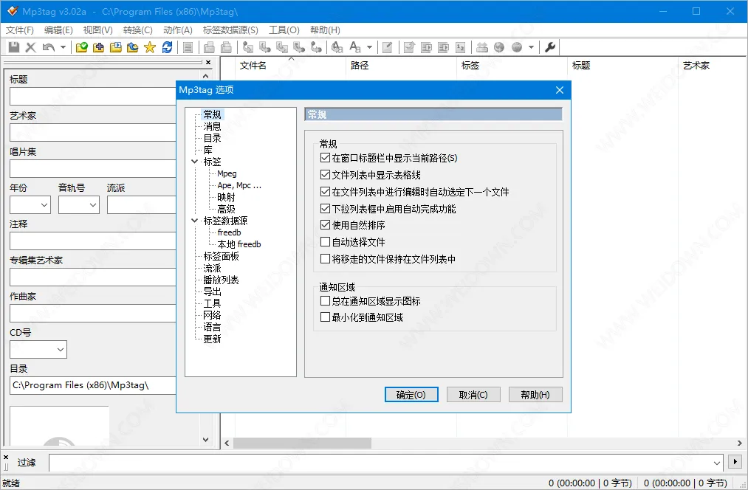Click the first gray printer icon in the toolbar
This screenshot has height=490, width=748.
tap(209, 47)
